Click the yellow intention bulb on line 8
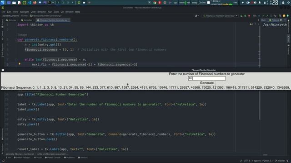Image resolution: width=291 pixels, height=163 pixels. point(20,64)
